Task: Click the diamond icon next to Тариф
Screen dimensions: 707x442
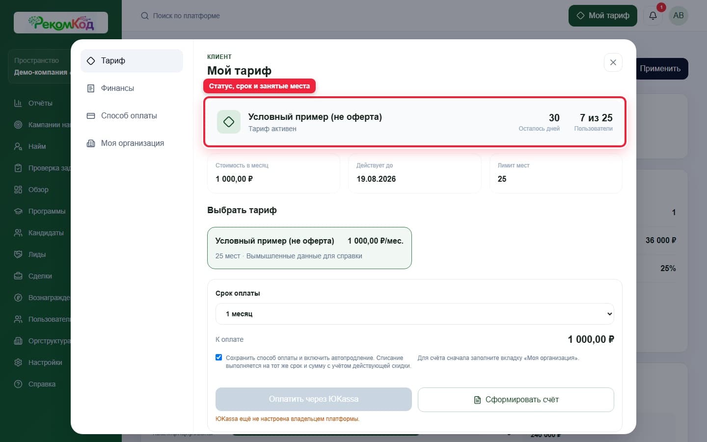Action: pos(91,61)
